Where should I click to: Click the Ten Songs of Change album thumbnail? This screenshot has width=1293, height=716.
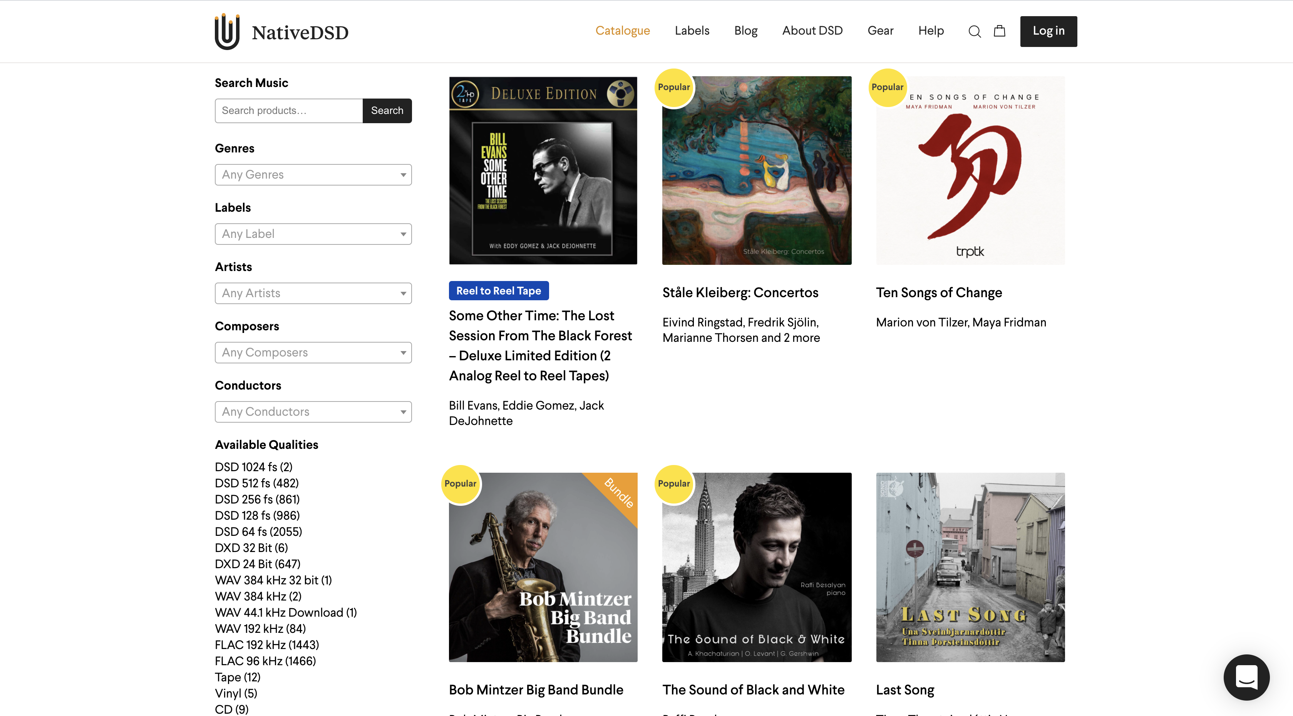click(970, 169)
